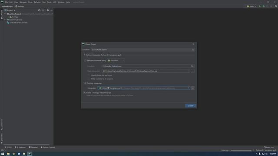Open the Python Console tab
Image resolution: width=278 pixels, height=156 pixels.
pos(48,147)
